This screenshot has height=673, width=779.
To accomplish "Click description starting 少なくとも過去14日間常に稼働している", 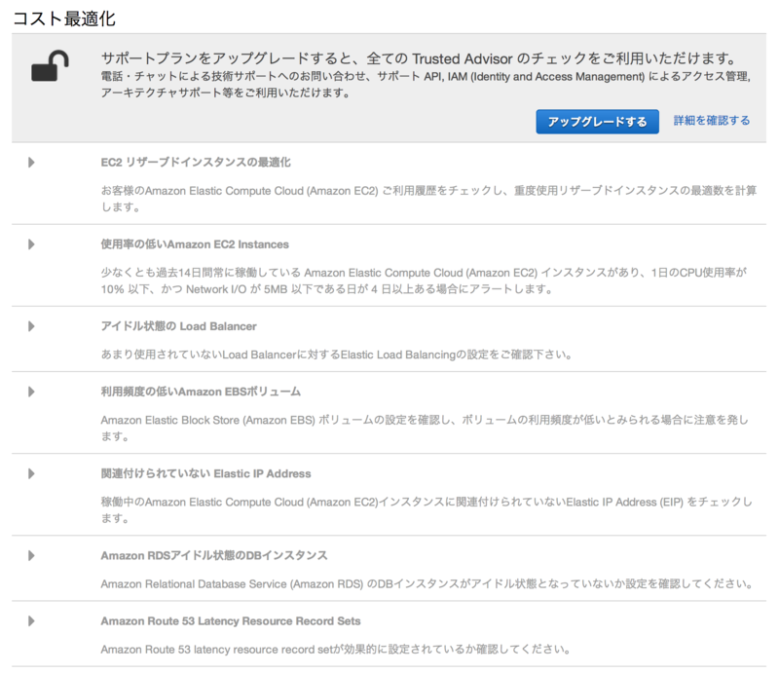I will point(424,280).
